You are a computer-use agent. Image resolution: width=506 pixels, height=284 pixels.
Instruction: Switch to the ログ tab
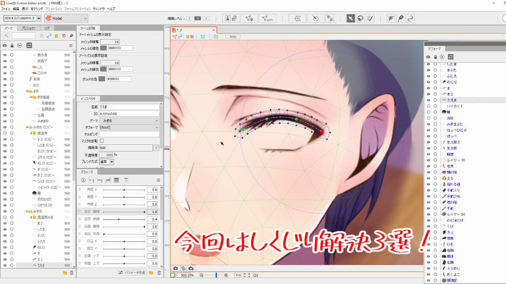pyautogui.click(x=47, y=28)
